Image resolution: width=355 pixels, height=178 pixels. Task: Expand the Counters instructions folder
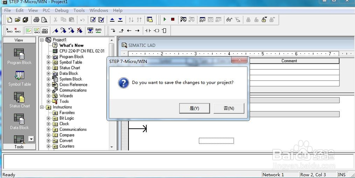48,146
